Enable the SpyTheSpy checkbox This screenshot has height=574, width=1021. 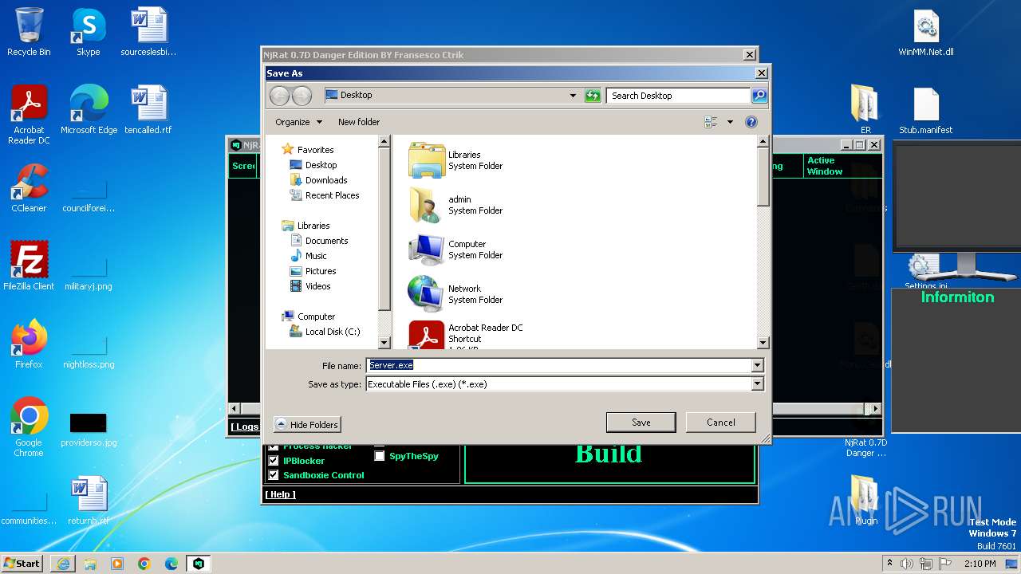[380, 456]
